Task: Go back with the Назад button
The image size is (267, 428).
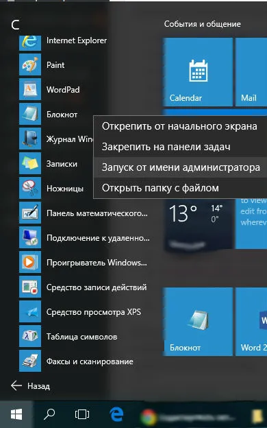Action: click(x=30, y=385)
